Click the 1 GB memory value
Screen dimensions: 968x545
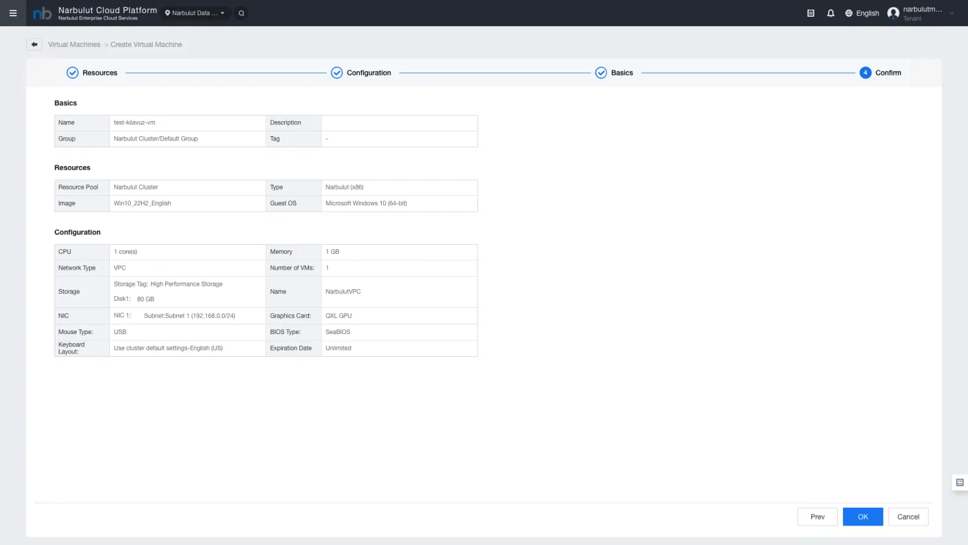point(333,252)
